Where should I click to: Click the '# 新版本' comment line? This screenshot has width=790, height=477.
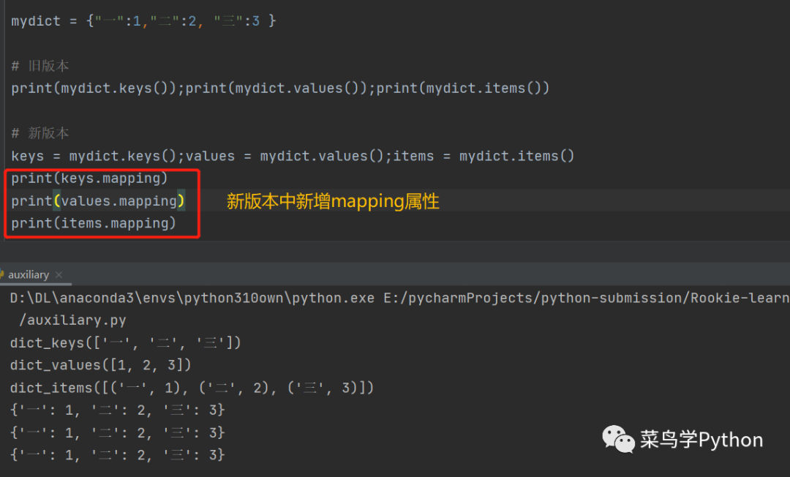(x=40, y=133)
